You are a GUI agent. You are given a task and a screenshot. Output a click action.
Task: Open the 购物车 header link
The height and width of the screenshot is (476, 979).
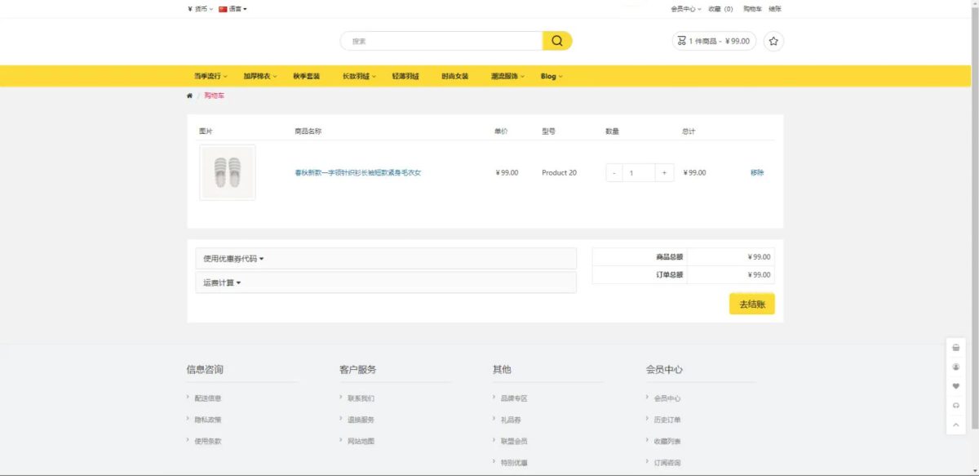[752, 9]
